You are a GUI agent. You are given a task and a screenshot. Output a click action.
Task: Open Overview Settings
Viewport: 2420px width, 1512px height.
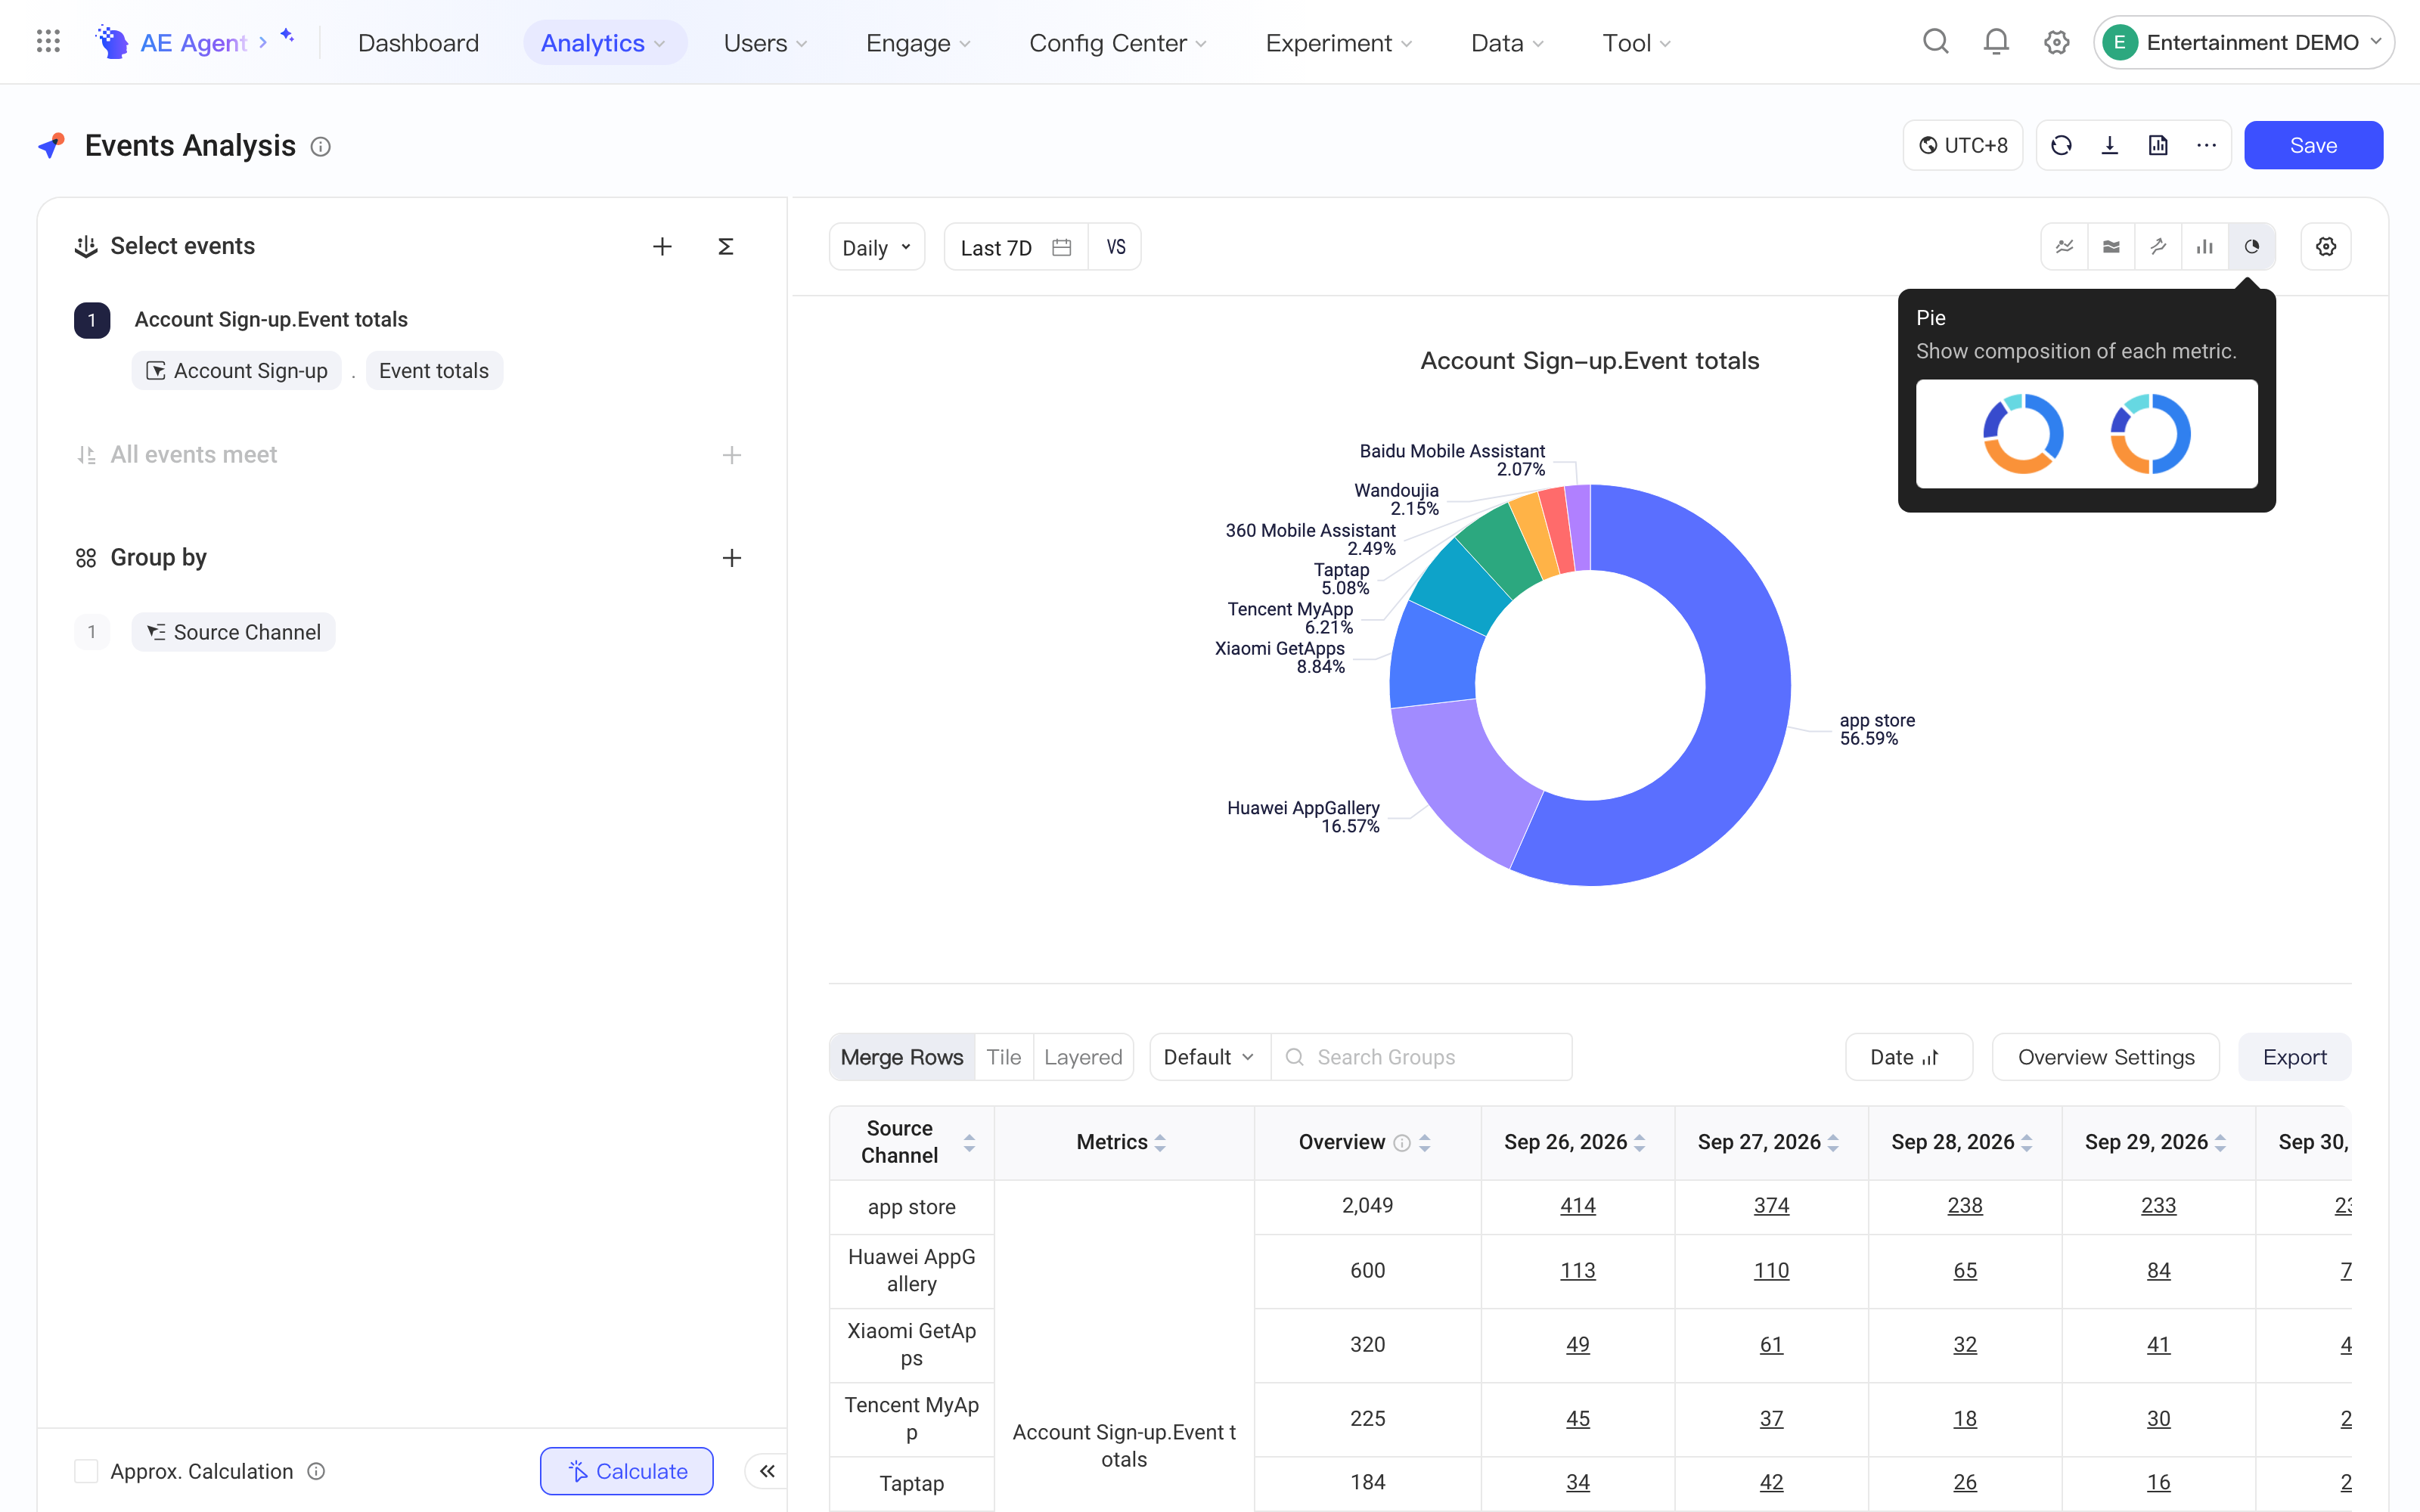point(2106,1057)
